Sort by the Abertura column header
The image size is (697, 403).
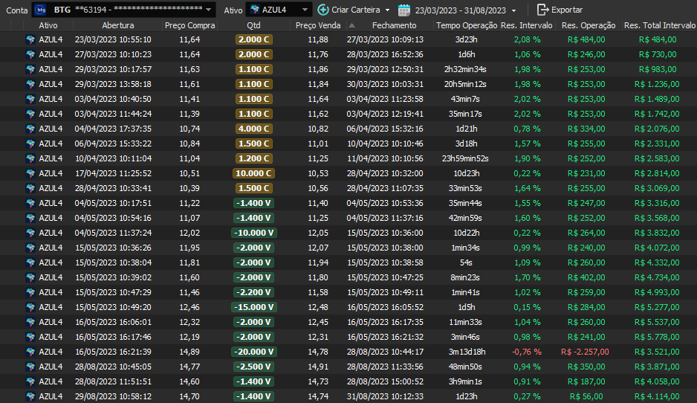pos(118,25)
